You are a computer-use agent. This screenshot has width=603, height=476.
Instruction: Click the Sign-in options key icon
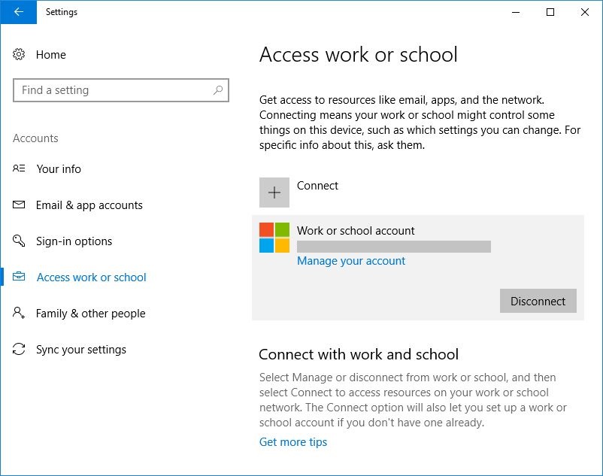click(x=18, y=241)
